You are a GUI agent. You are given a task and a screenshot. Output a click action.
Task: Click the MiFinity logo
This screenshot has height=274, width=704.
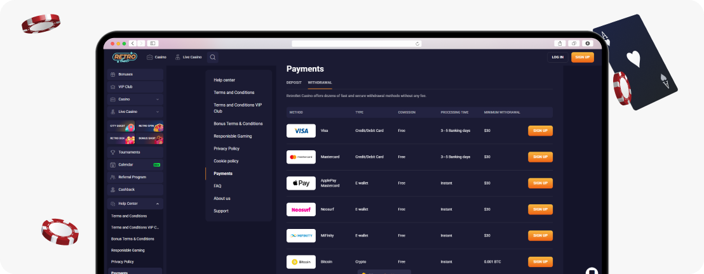[301, 235]
